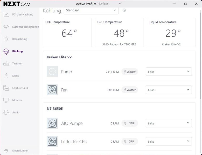Click Fan Wasser thermometer icon

(125, 90)
